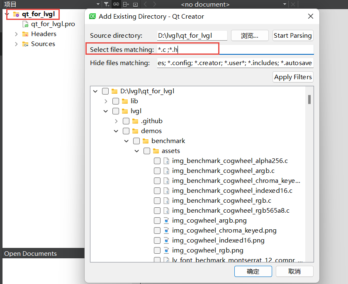Collapse the demos folder node

coord(116,131)
